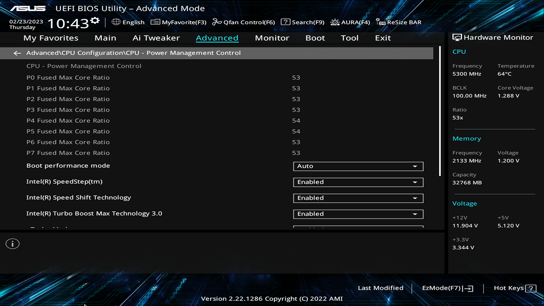Screen dimensions: 544x306
Task: Click memory voltage value 1.200 V
Action: 508,161
